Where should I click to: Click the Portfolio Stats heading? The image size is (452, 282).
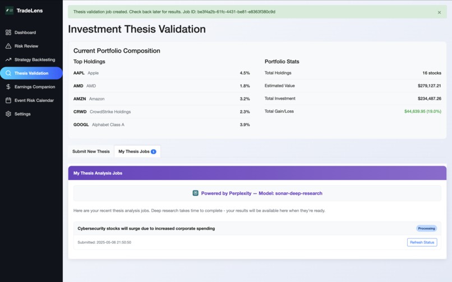282,62
